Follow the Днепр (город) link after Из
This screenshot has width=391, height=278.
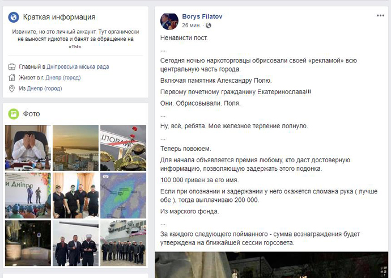click(44, 89)
